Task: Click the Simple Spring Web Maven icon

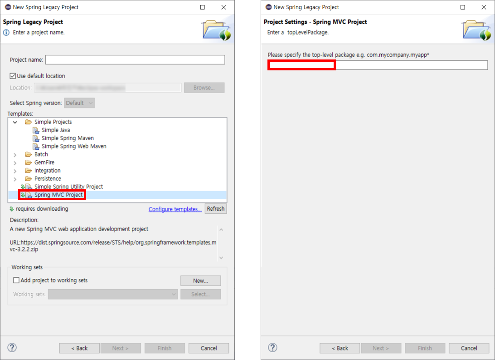Action: (36, 146)
